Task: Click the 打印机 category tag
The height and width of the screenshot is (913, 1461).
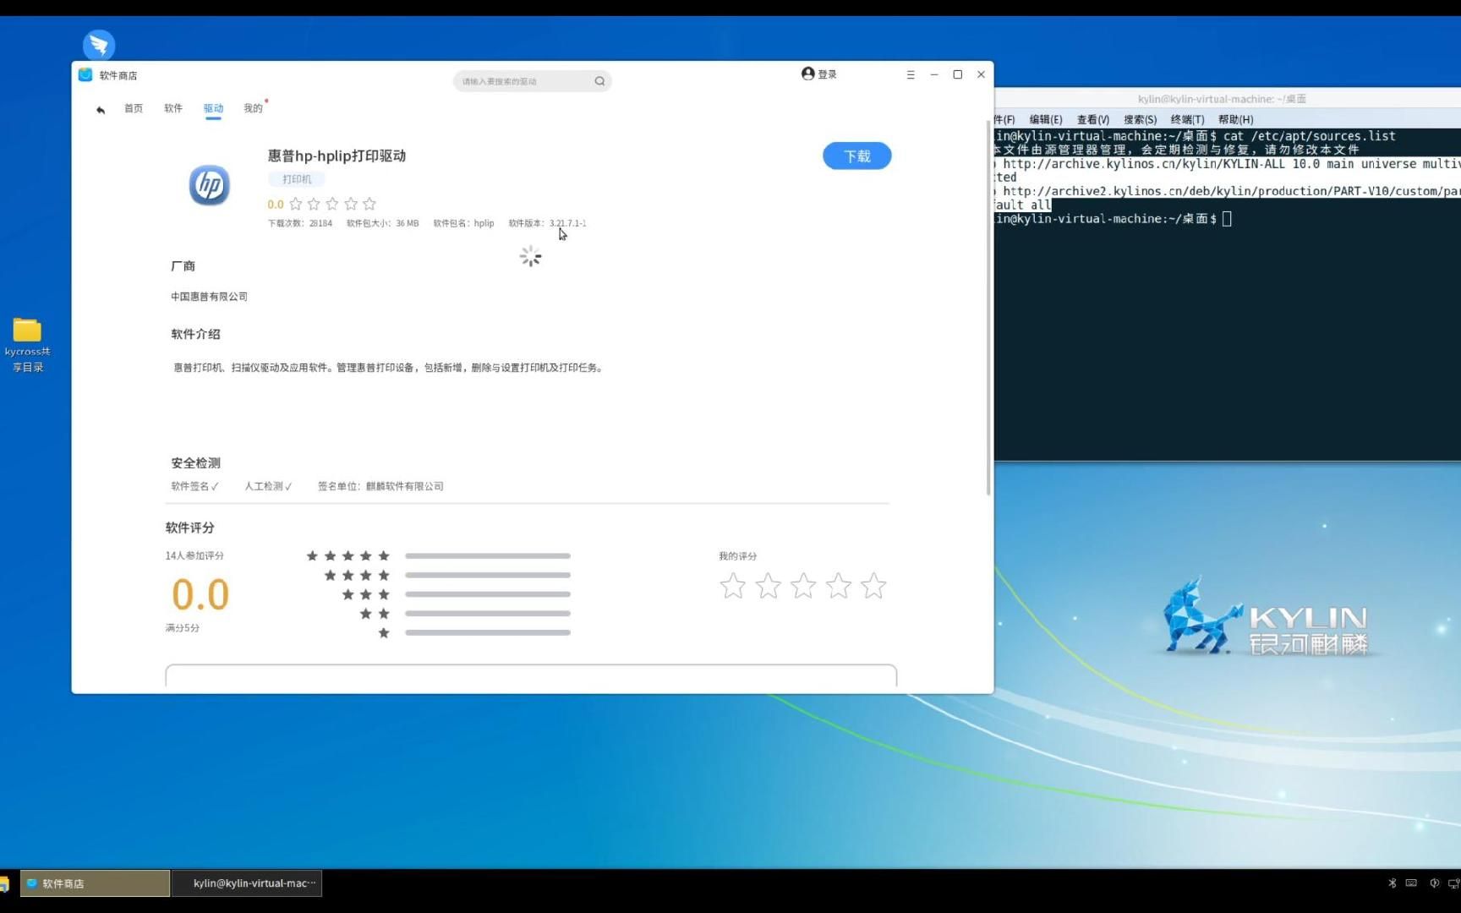Action: pos(297,179)
